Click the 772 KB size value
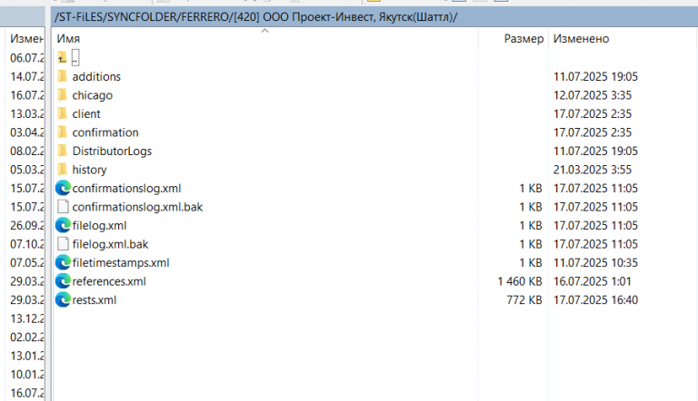The height and width of the screenshot is (401, 698). (524, 300)
